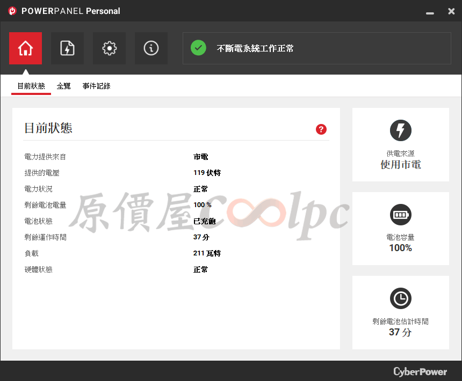Click the 100% battery capacity card value
This screenshot has height=381, width=462.
pos(400,248)
